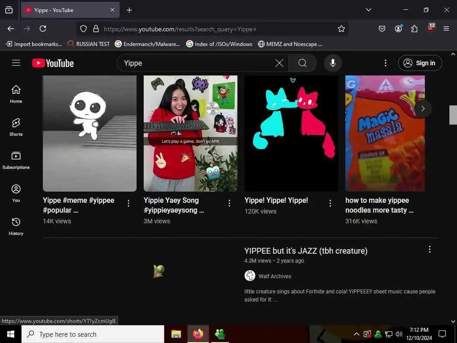This screenshot has height=343, width=457.
Task: Open Endermanch/Malware bookmark
Action: coord(147,44)
